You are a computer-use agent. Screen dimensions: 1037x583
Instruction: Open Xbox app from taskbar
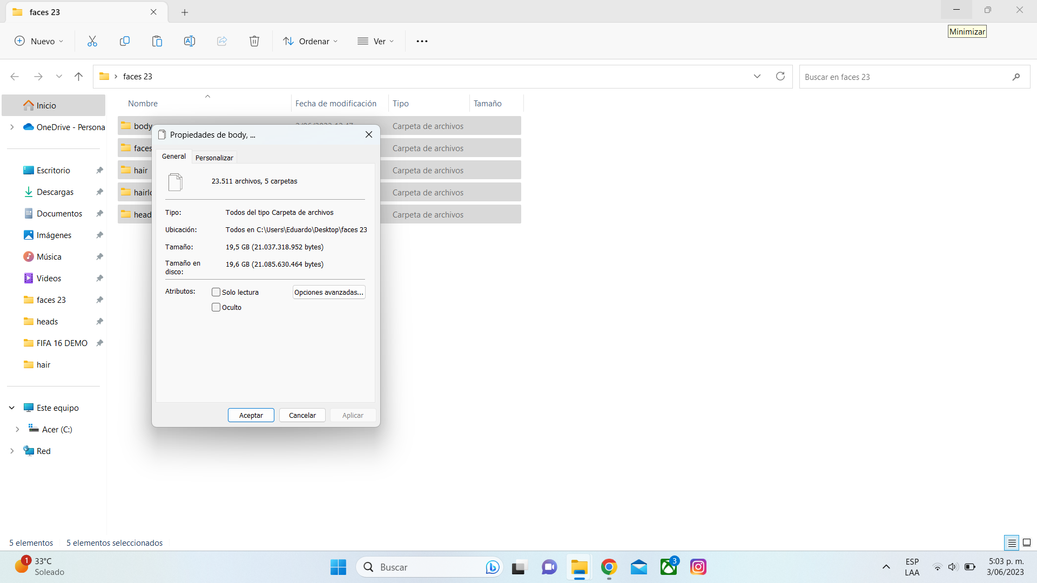pyautogui.click(x=669, y=567)
